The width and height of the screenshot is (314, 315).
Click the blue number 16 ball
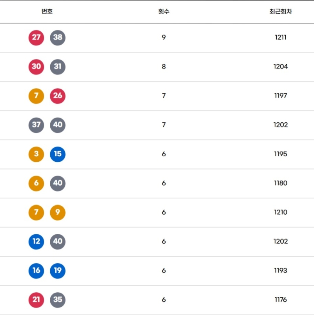(36, 271)
